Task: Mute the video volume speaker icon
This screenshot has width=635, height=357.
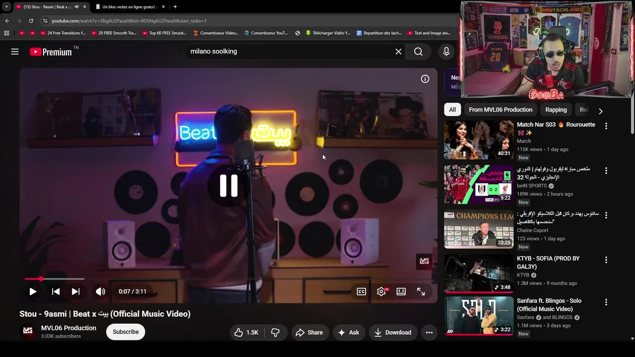Action: tap(100, 292)
